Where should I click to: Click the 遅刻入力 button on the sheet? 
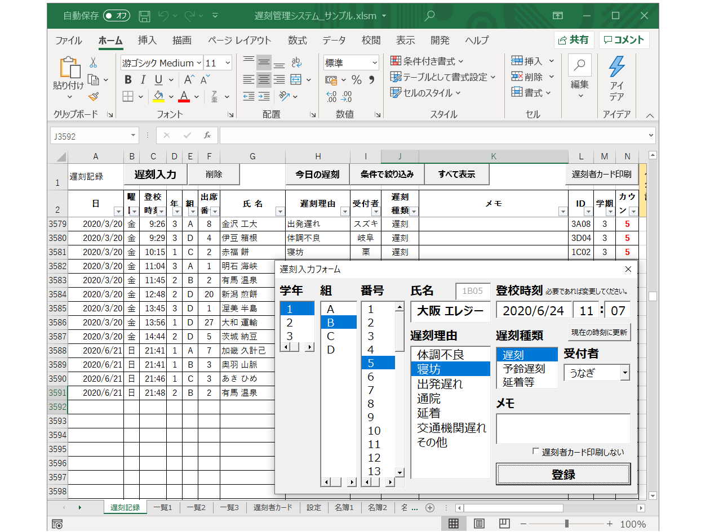156,175
